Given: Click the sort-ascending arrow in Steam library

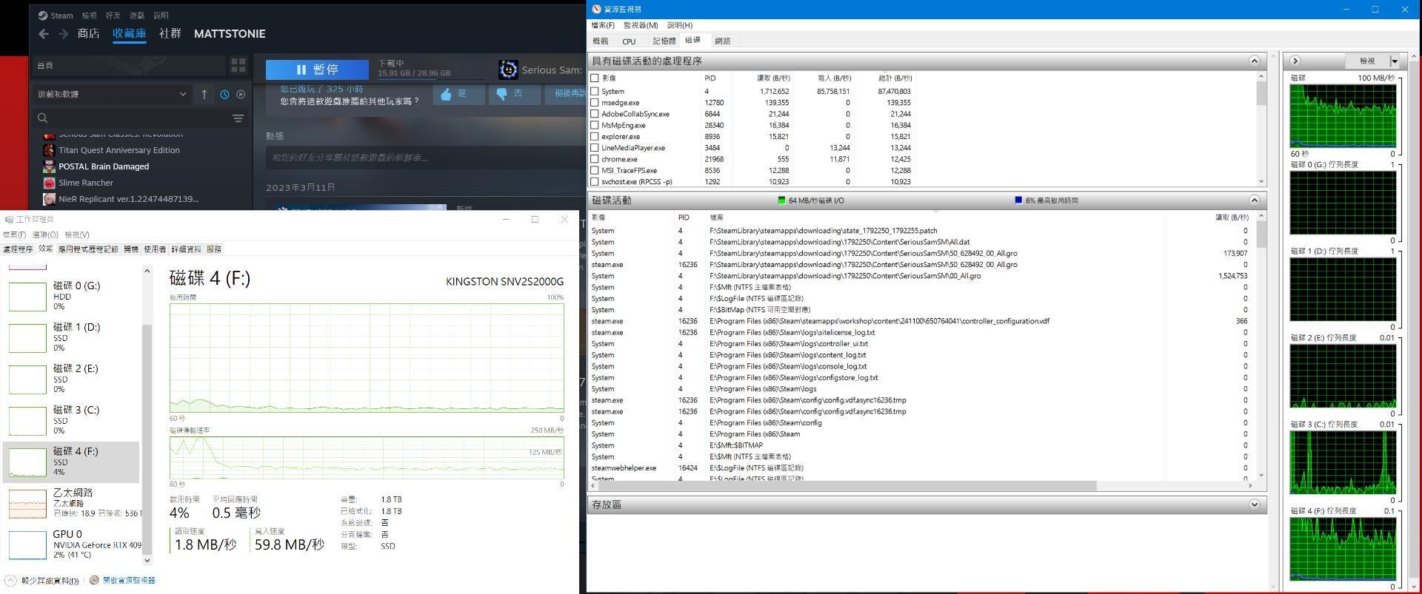Looking at the screenshot, I should tap(204, 95).
